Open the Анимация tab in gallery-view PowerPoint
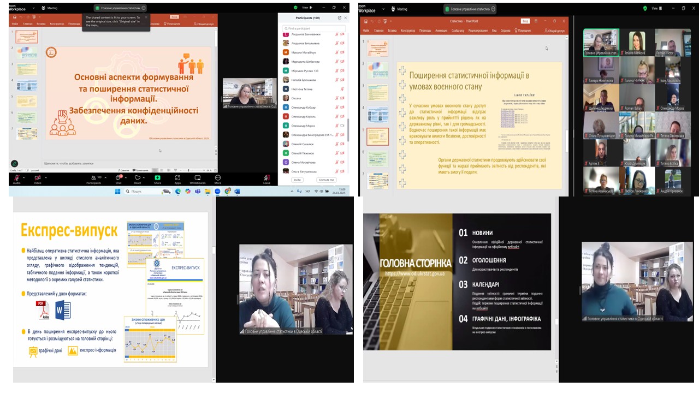Viewport: 699px width, 393px height. (441, 31)
